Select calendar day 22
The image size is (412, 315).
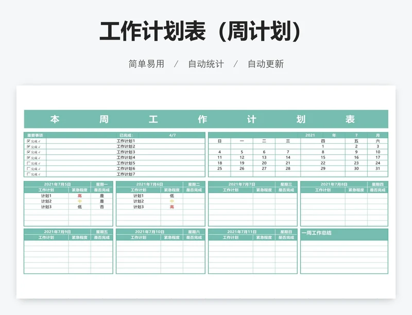click(323, 163)
